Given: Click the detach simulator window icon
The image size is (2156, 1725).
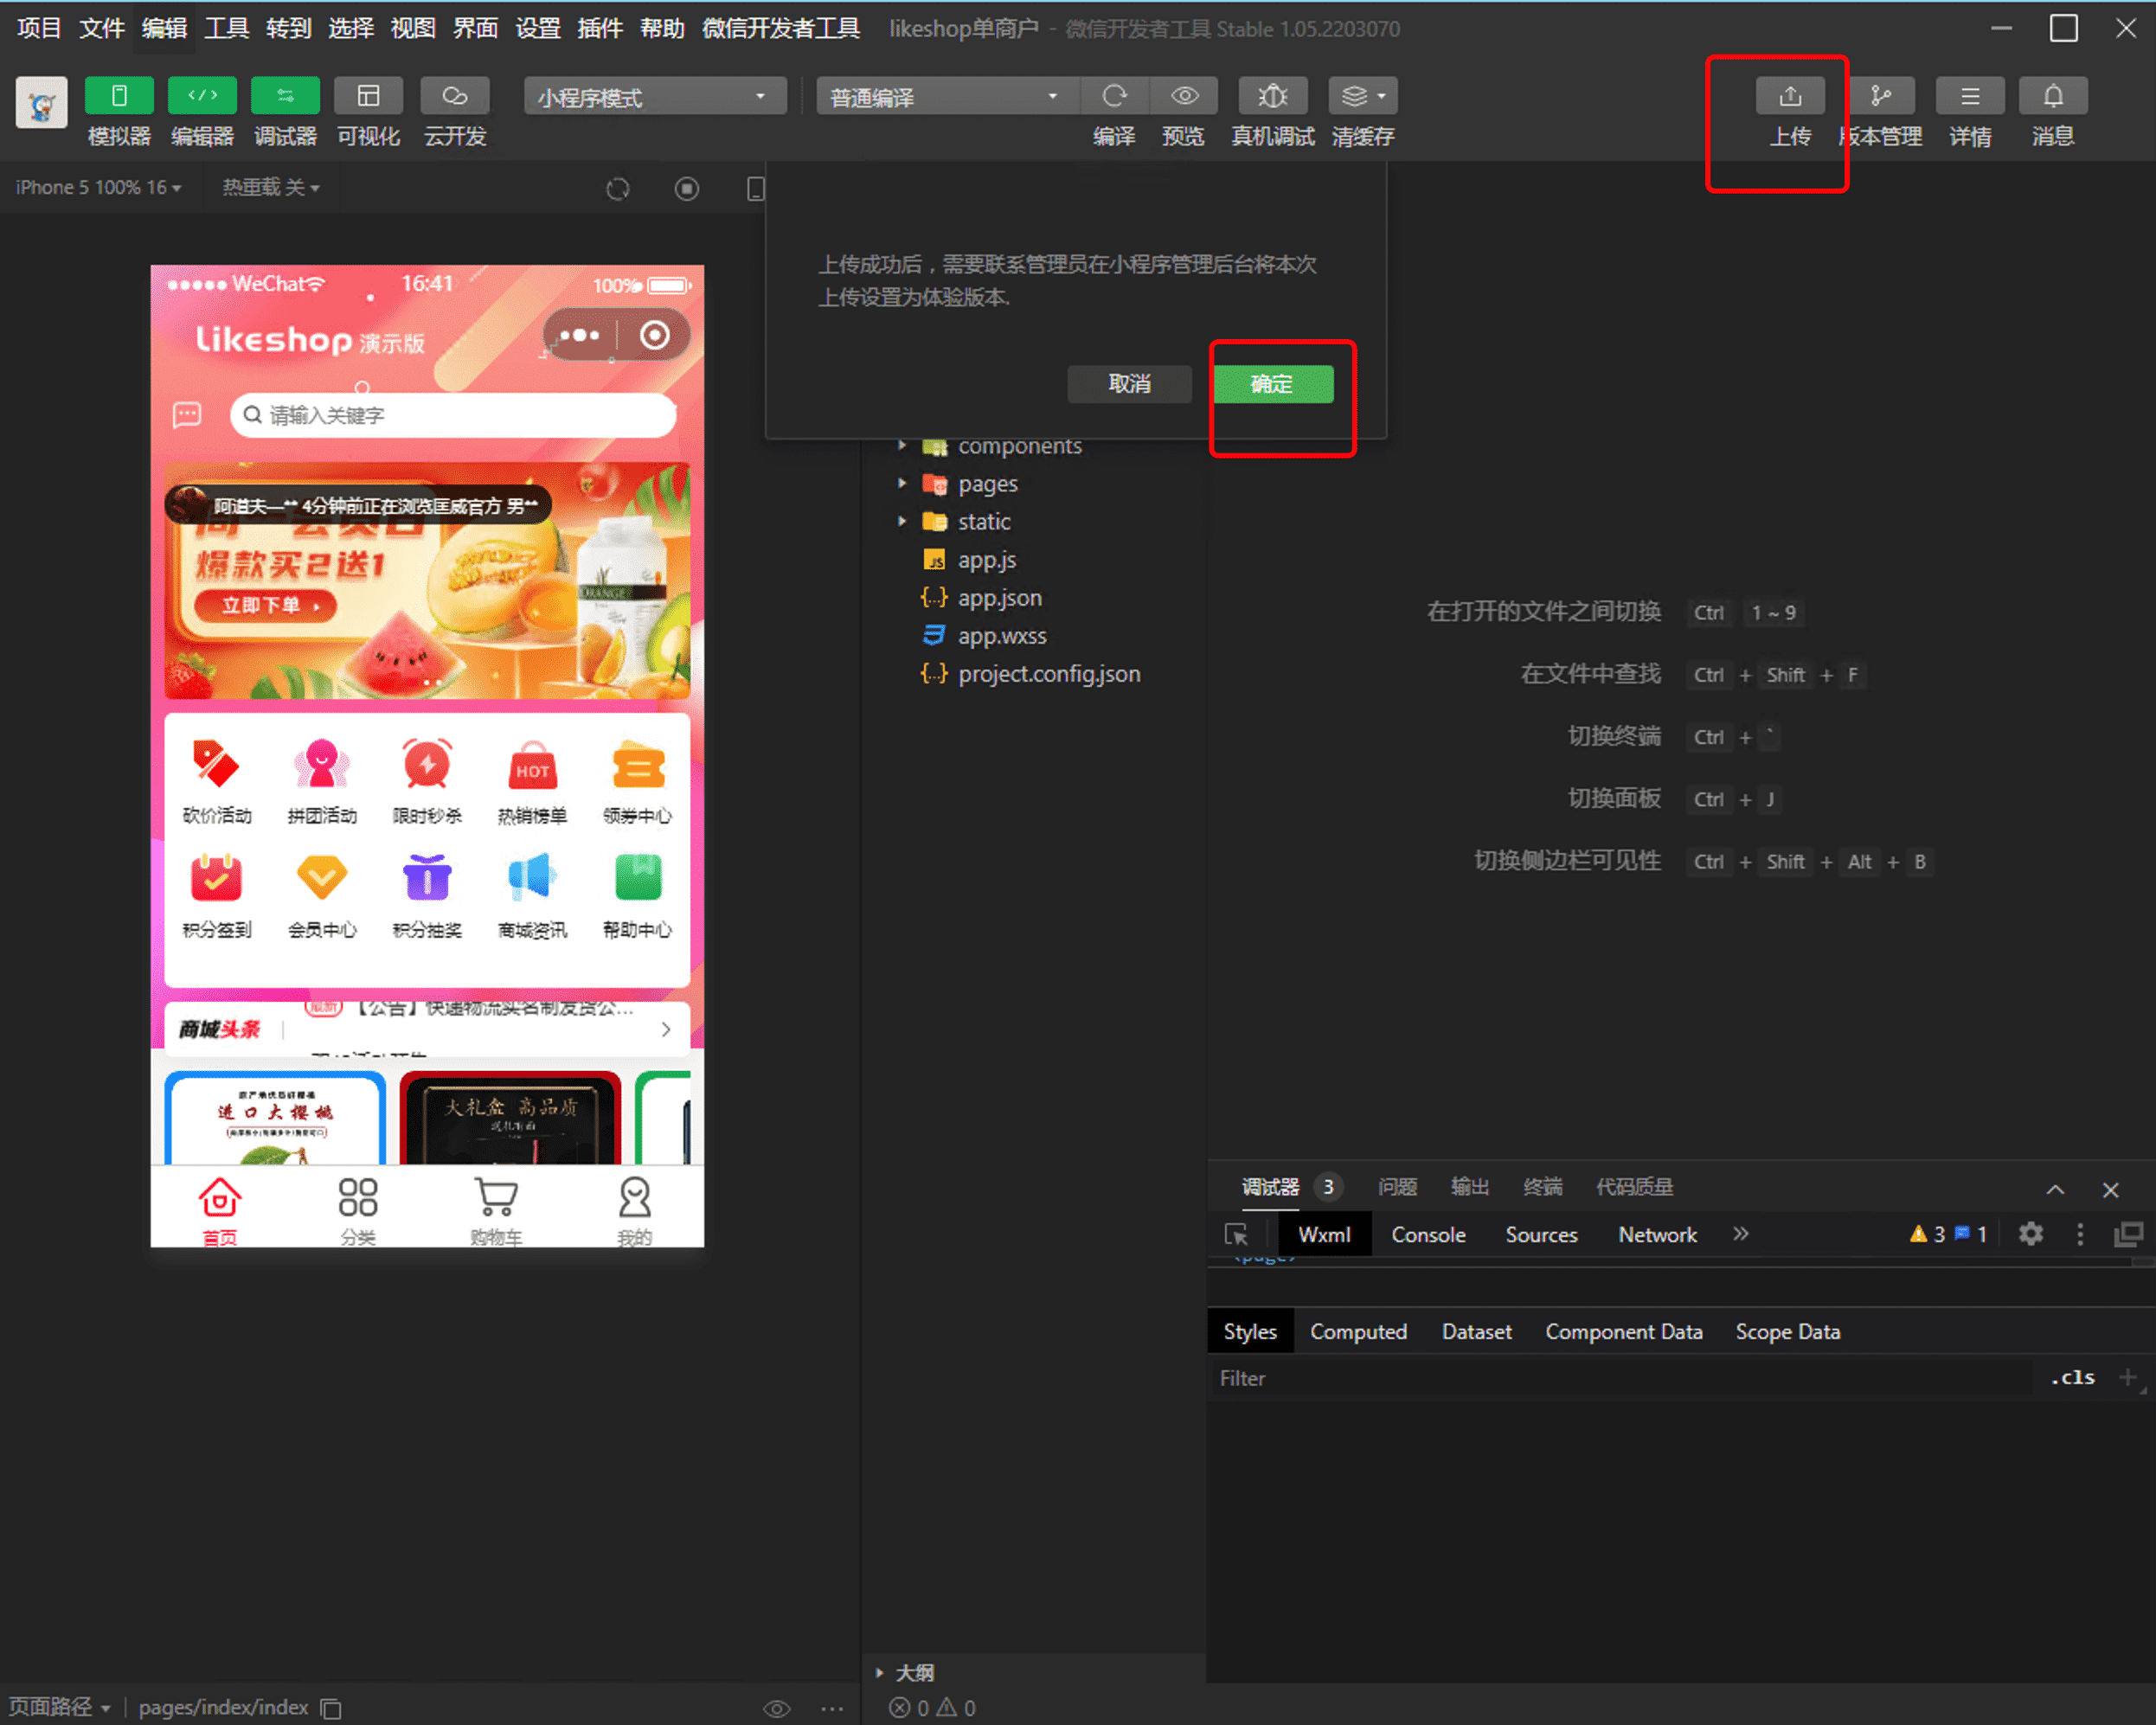Looking at the screenshot, I should point(756,188).
